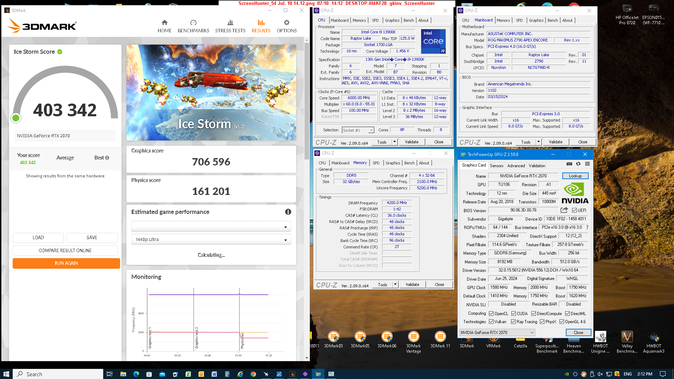The height and width of the screenshot is (379, 674).
Task: Click the Ice Storm benchmark thumbnail image
Action: click(x=211, y=92)
